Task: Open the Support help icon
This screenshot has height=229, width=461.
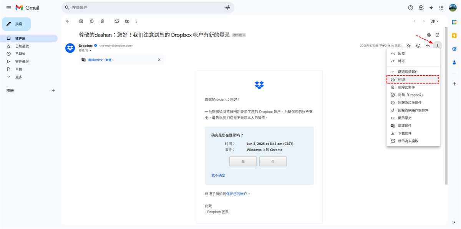Action: coord(411,8)
